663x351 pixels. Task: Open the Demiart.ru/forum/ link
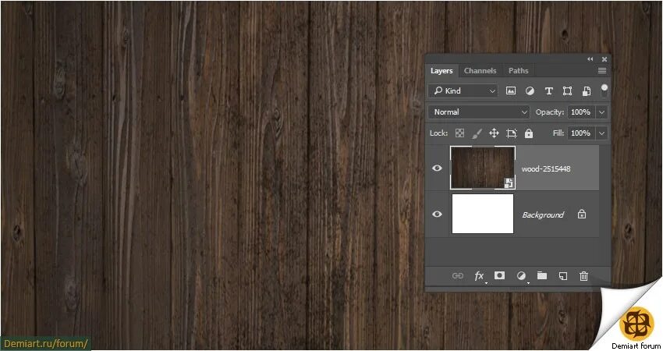pos(46,343)
